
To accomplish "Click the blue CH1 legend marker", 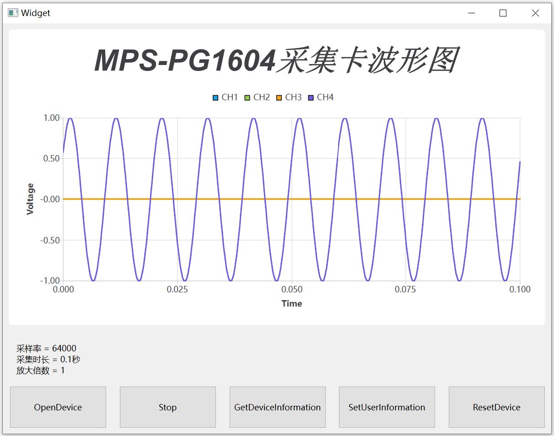I will (215, 97).
